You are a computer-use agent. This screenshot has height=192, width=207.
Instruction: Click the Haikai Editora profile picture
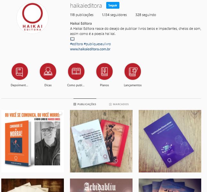[x=32, y=18]
